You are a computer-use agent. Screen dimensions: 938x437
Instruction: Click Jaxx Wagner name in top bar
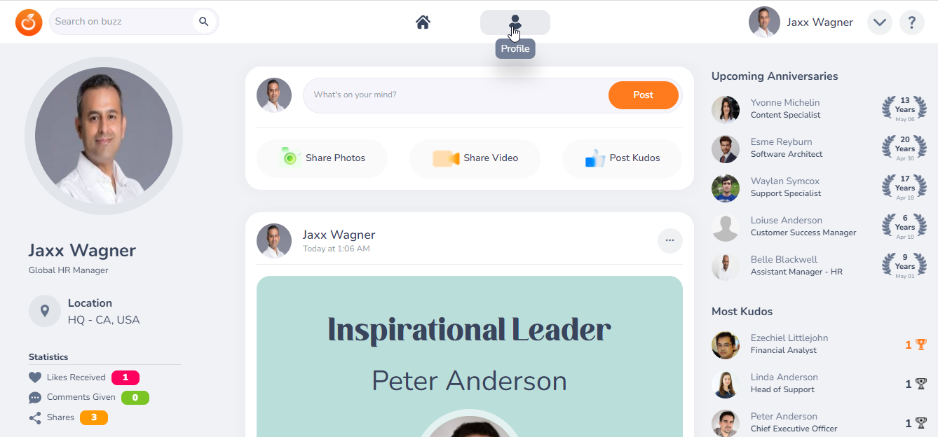click(820, 22)
